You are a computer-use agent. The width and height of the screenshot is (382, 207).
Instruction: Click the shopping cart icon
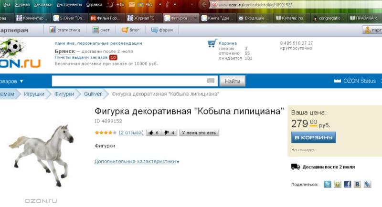click(x=212, y=44)
